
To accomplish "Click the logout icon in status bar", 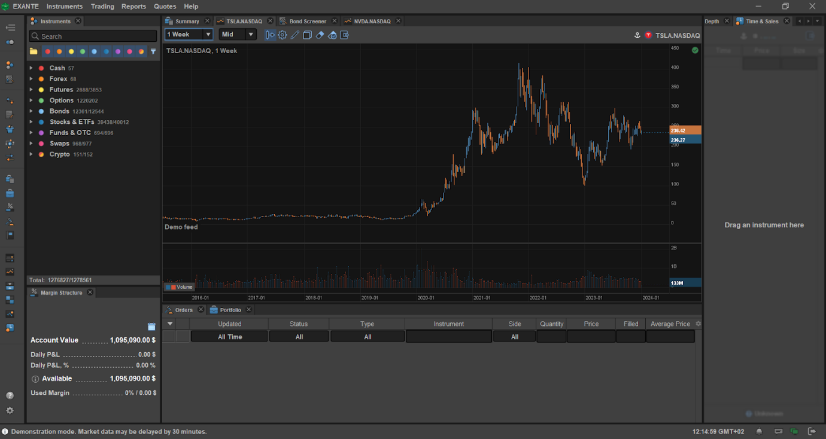I will 812,431.
